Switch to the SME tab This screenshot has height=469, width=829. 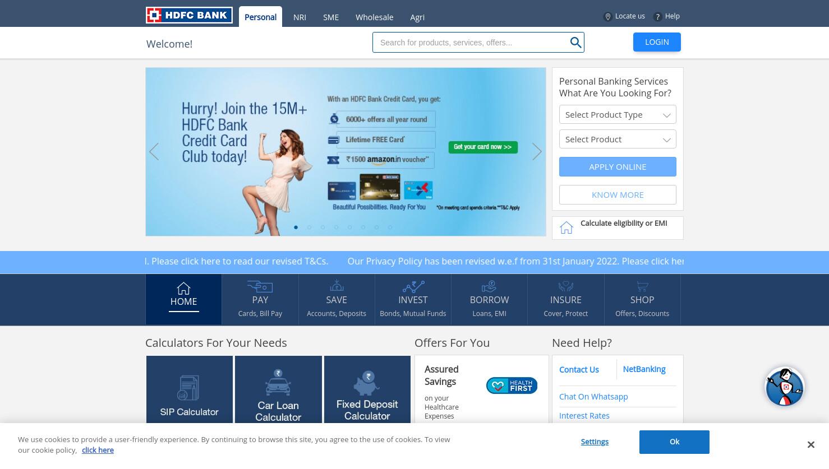tap(331, 17)
